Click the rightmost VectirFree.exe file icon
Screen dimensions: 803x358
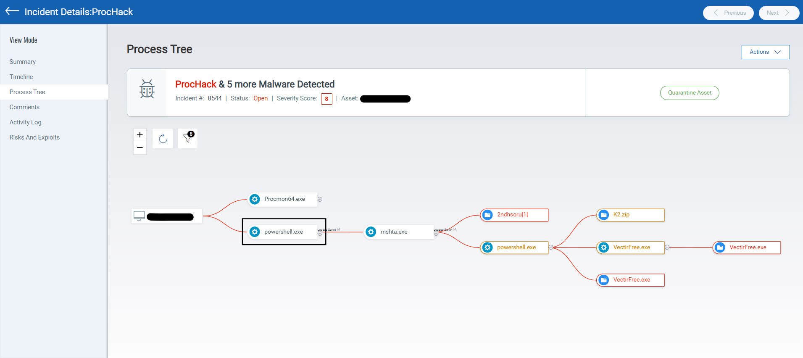pos(720,247)
